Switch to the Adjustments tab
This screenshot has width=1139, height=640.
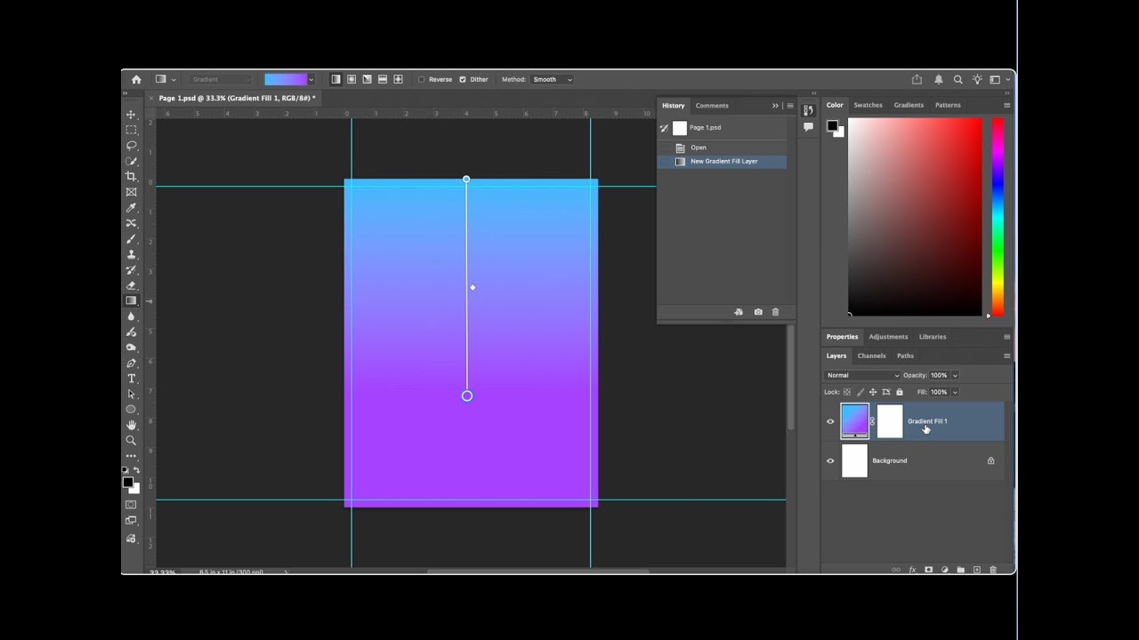888,337
